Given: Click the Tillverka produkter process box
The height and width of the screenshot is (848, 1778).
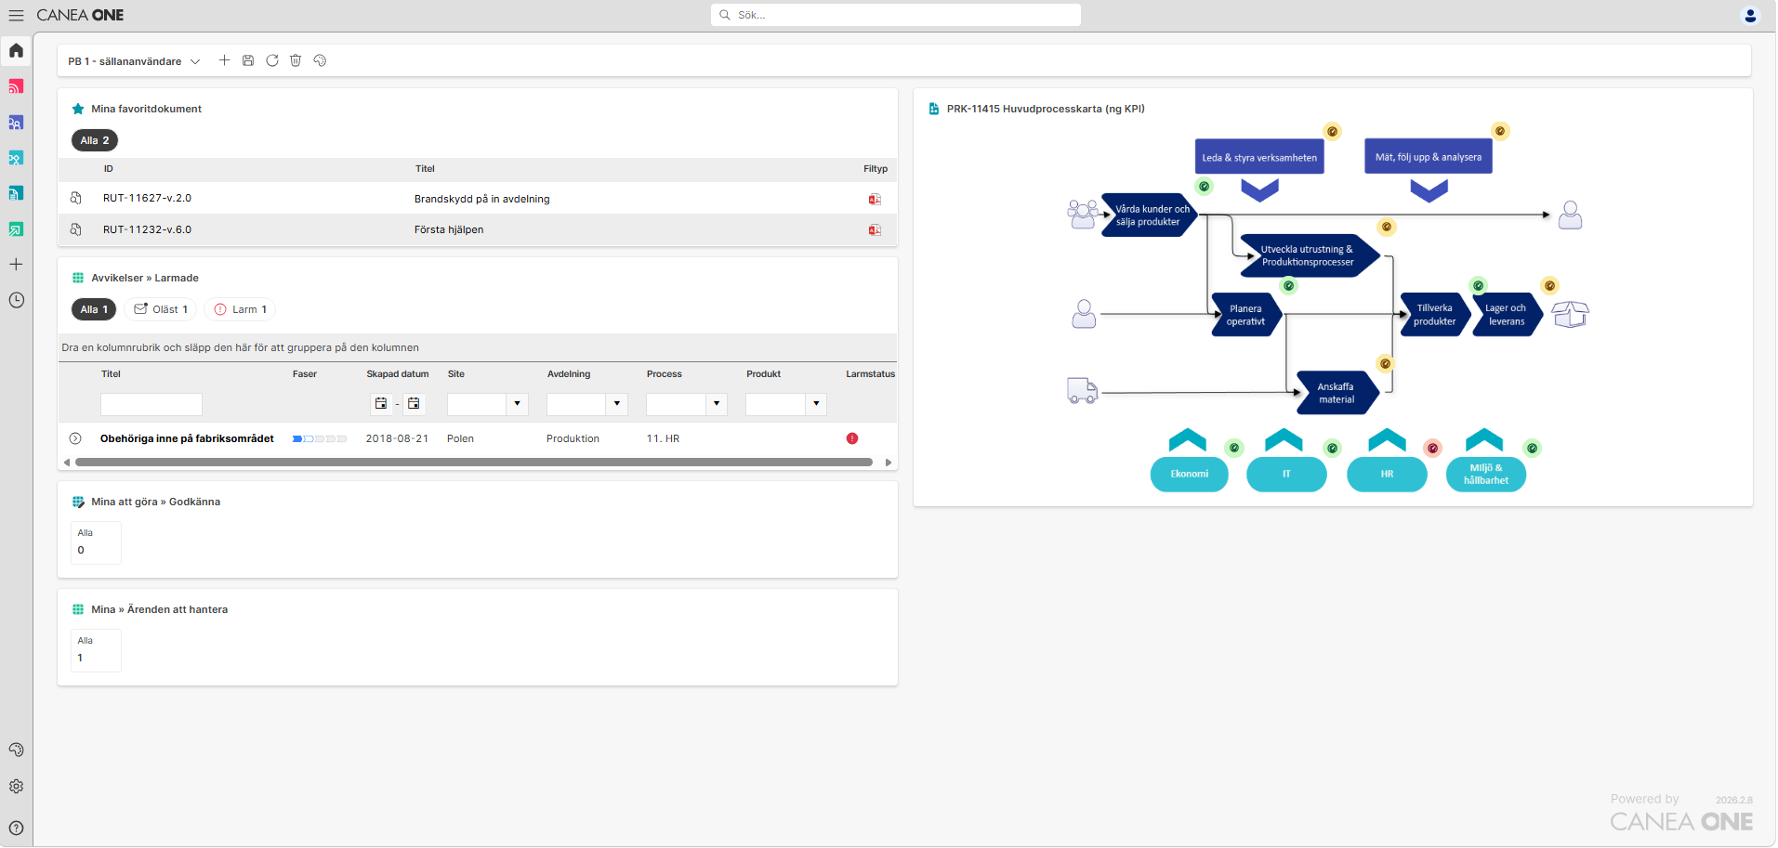Looking at the screenshot, I should (1434, 315).
